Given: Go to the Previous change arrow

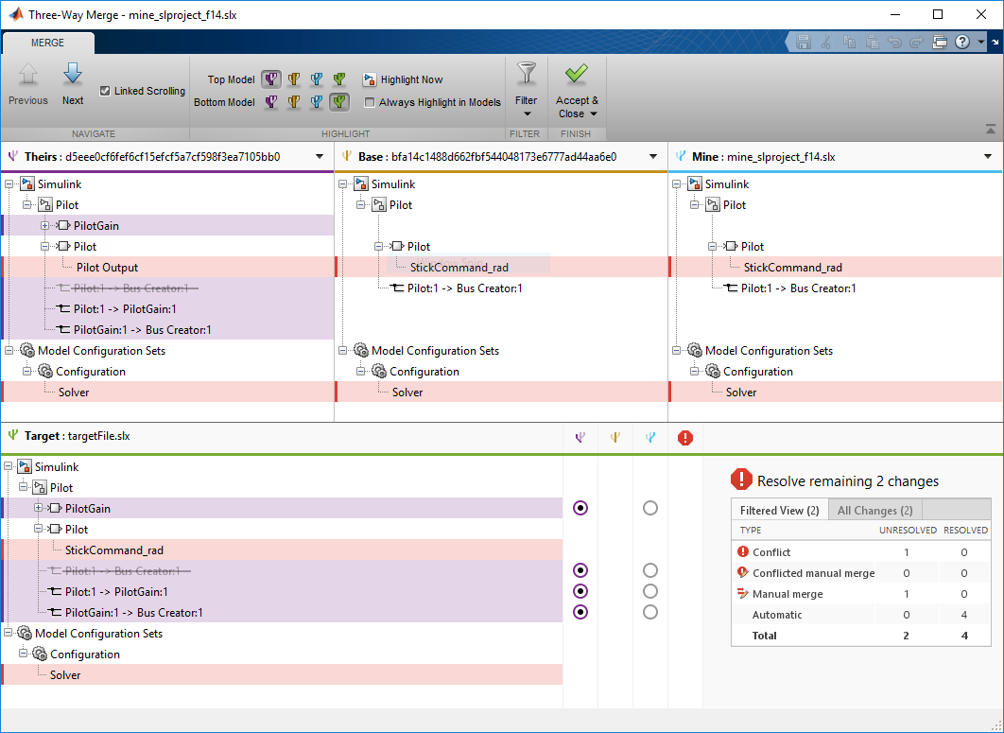Looking at the screenshot, I should click(x=28, y=76).
